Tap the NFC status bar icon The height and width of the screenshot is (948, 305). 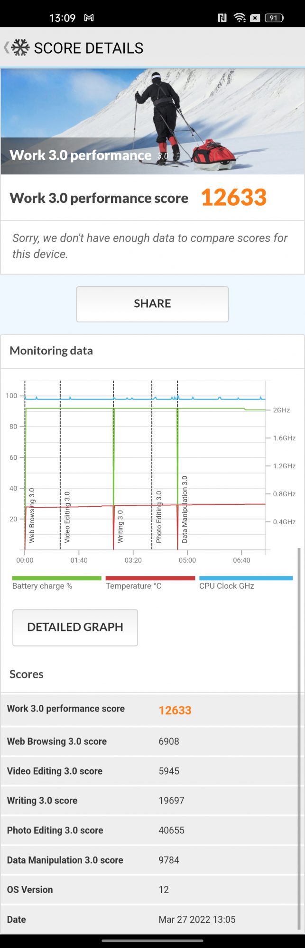tap(222, 18)
